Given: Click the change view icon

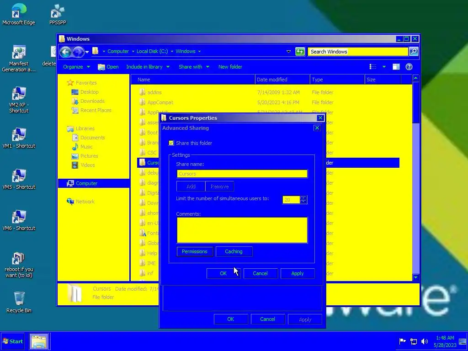Looking at the screenshot, I should [x=373, y=67].
